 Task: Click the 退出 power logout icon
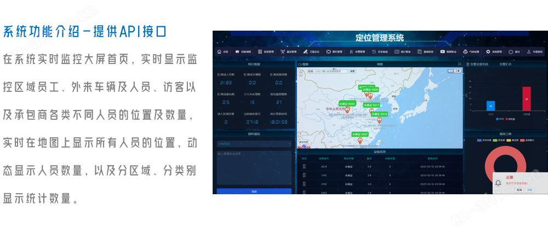click(x=511, y=52)
